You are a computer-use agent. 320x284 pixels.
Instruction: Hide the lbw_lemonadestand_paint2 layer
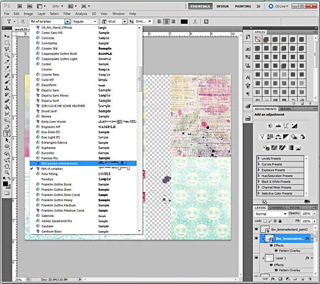click(257, 229)
